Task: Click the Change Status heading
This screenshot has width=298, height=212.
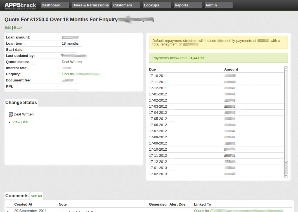Action: coord(21,103)
